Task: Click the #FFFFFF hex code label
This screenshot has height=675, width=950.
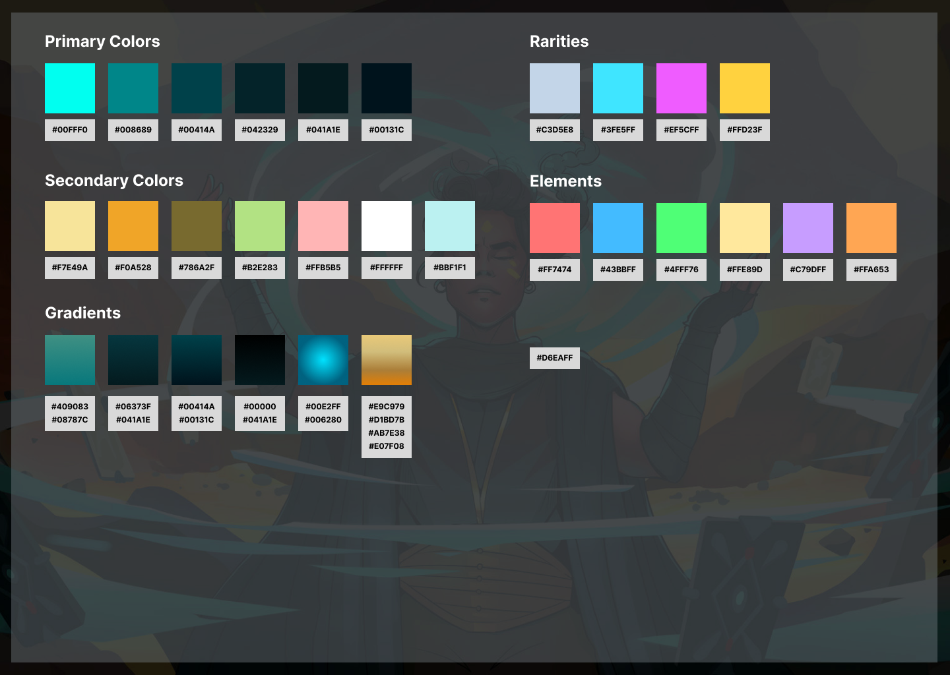Action: coord(387,268)
